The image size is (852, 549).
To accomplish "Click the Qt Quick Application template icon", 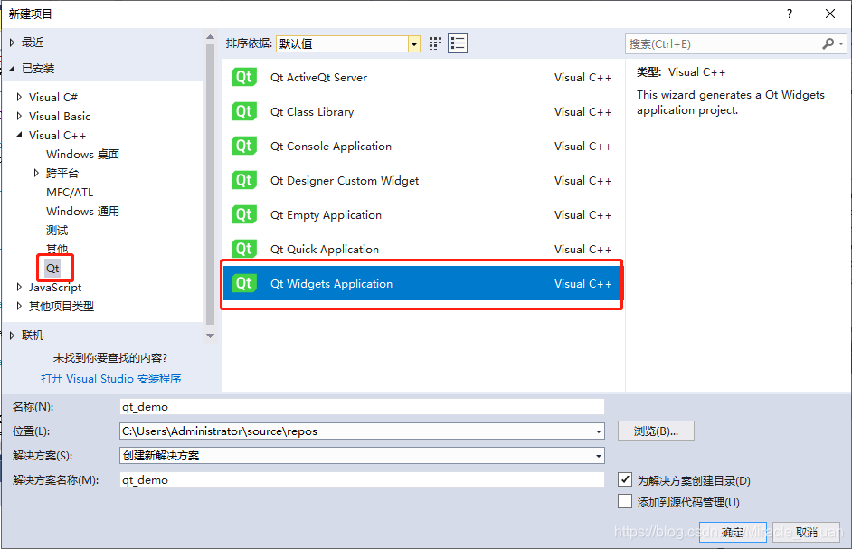I will click(x=244, y=249).
